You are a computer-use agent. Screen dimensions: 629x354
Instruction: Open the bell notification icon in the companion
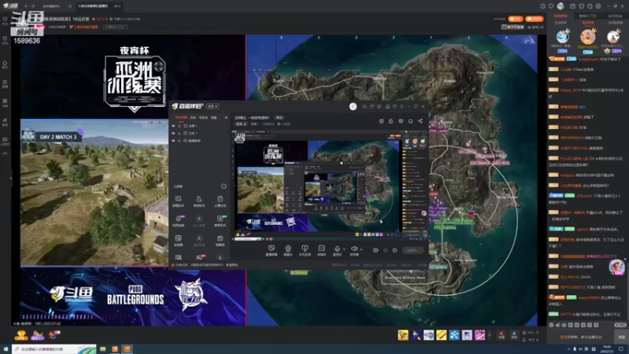click(410, 121)
